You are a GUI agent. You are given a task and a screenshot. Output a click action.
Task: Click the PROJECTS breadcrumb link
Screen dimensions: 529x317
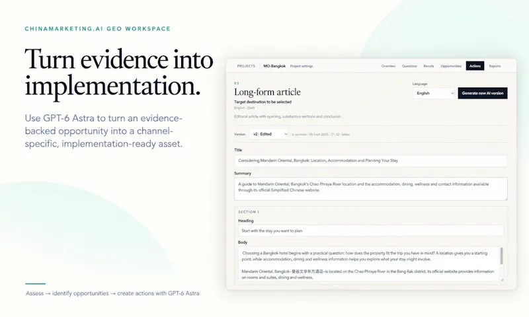click(246, 66)
